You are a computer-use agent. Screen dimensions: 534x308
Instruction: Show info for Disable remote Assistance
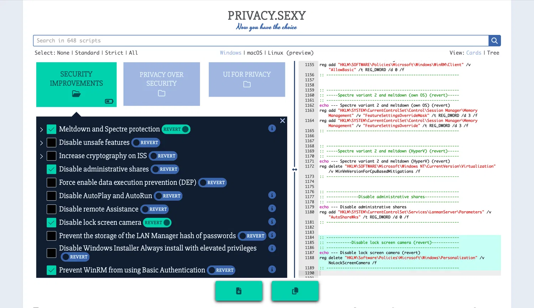(x=272, y=208)
